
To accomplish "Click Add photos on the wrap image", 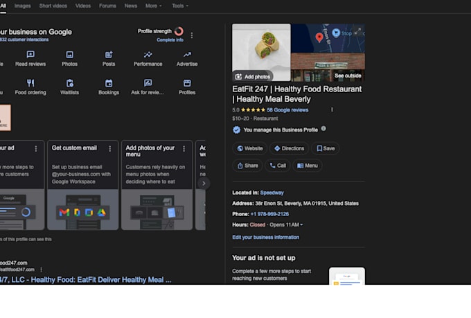I will [x=253, y=77].
